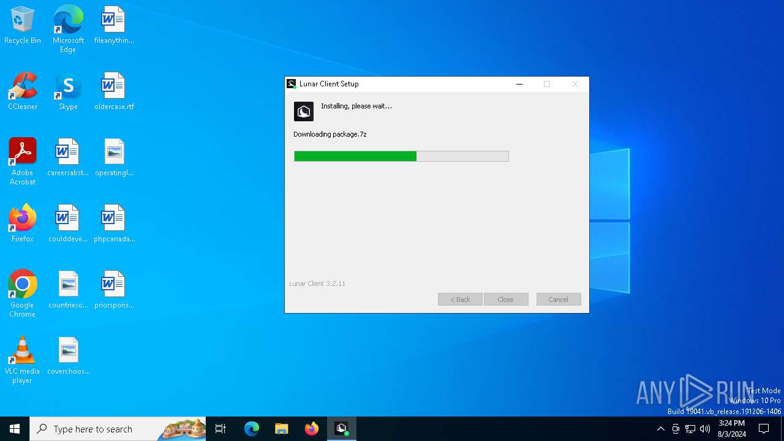Select the Firefox desktop shortcut
Viewport: 784px width, 441px height.
tap(23, 224)
